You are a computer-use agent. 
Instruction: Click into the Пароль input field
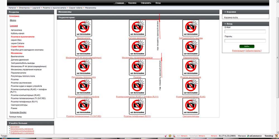click(245, 41)
